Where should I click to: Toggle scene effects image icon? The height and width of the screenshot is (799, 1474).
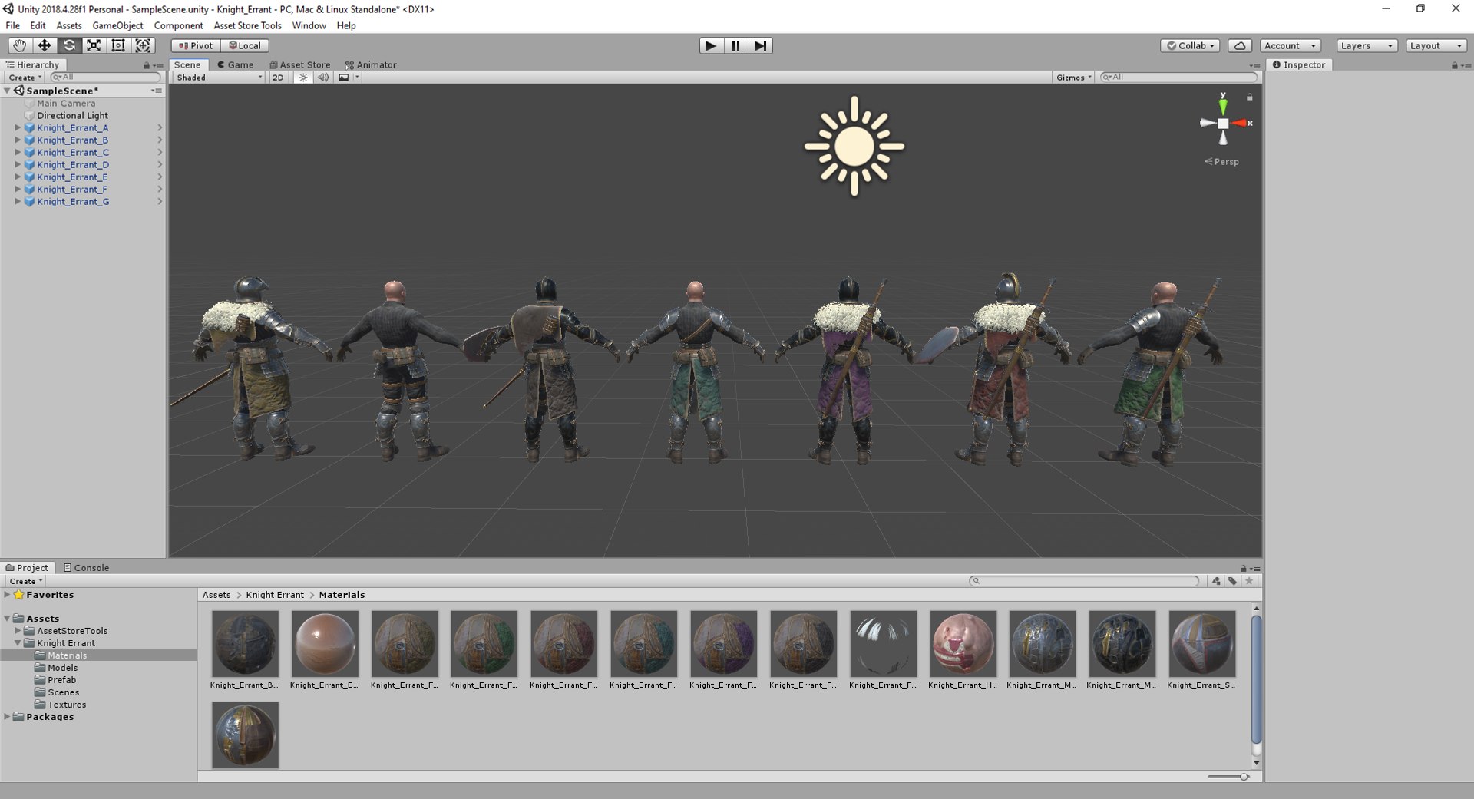344,78
